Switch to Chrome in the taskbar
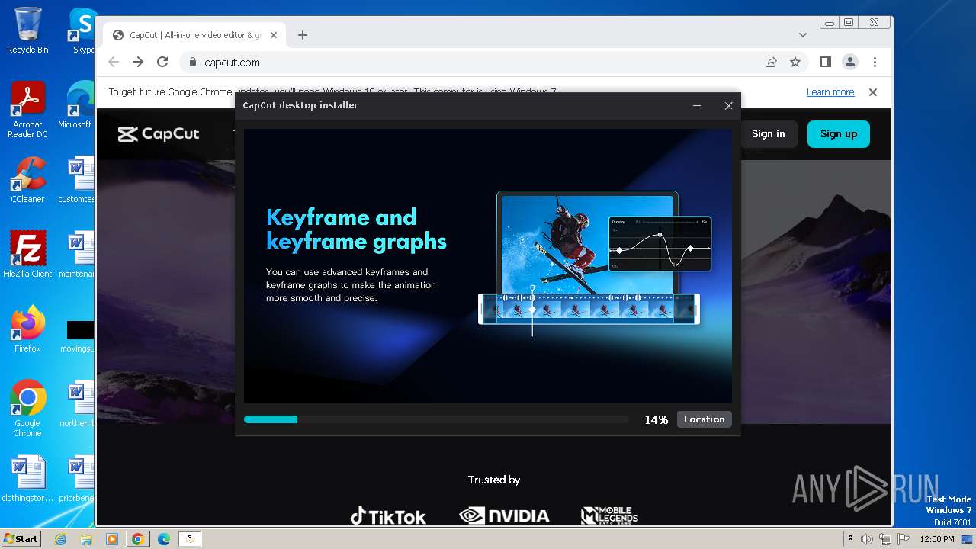Image resolution: width=976 pixels, height=549 pixels. click(x=137, y=539)
